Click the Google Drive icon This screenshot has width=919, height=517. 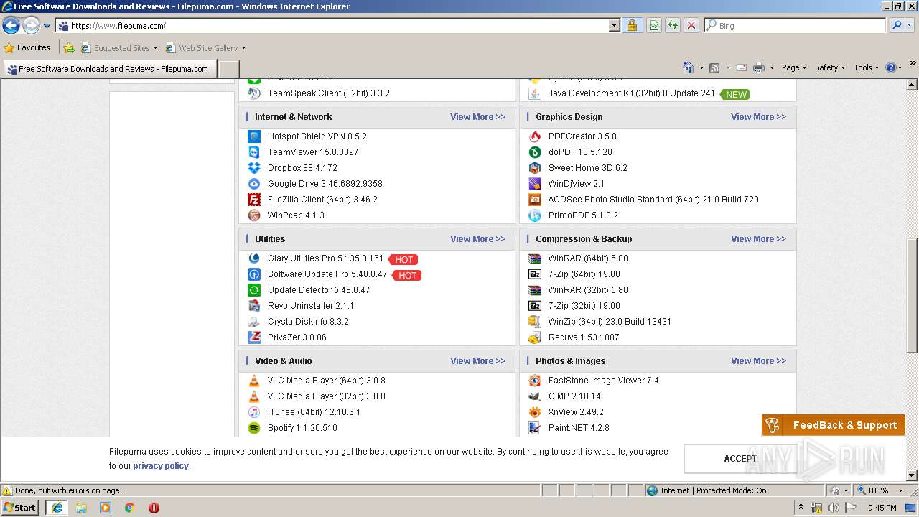[254, 184]
